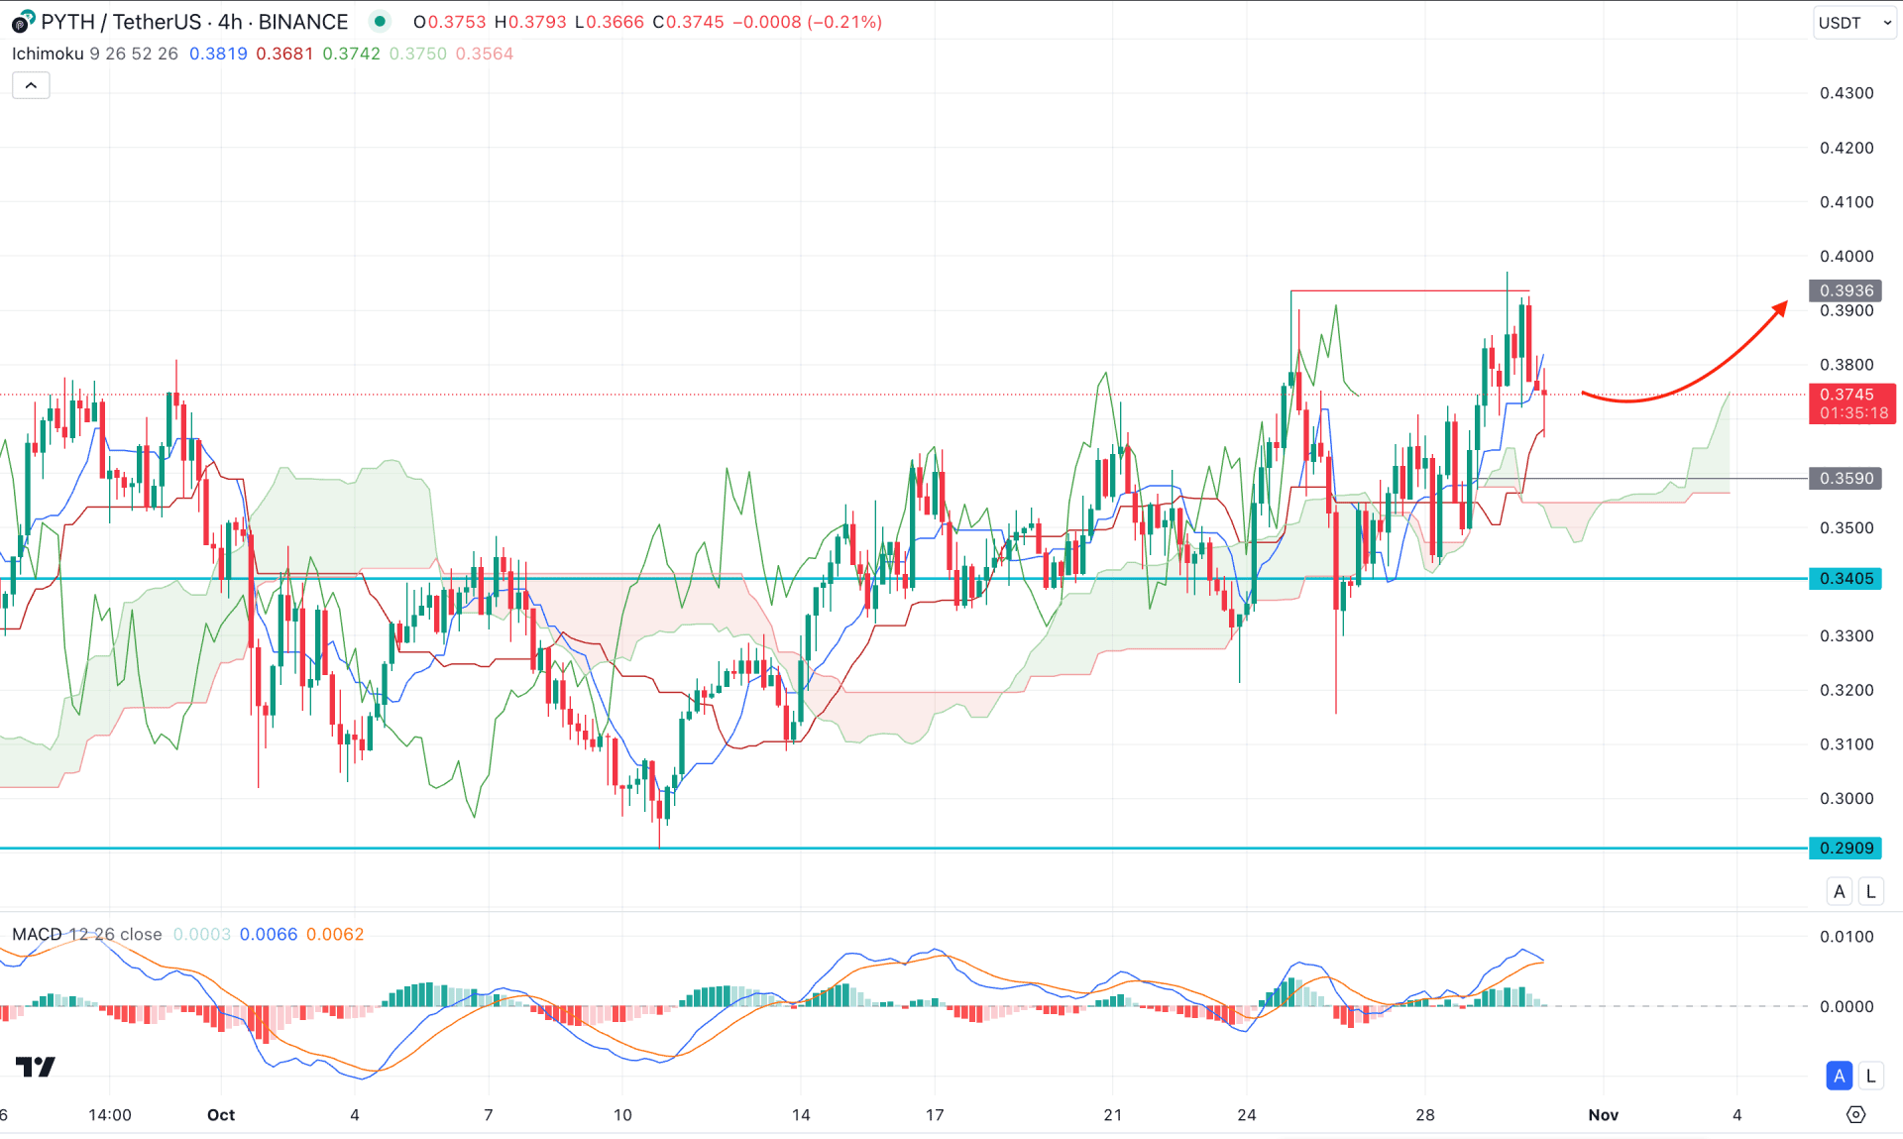Click the 0.3000 price axis tick
Viewport: 1903px width, 1139px height.
coord(1846,798)
